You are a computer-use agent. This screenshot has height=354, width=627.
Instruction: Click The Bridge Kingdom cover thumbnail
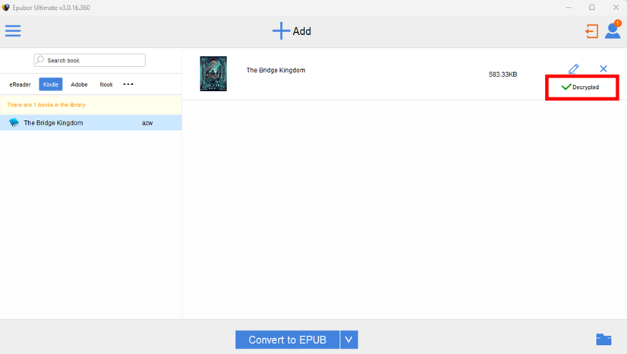point(213,74)
